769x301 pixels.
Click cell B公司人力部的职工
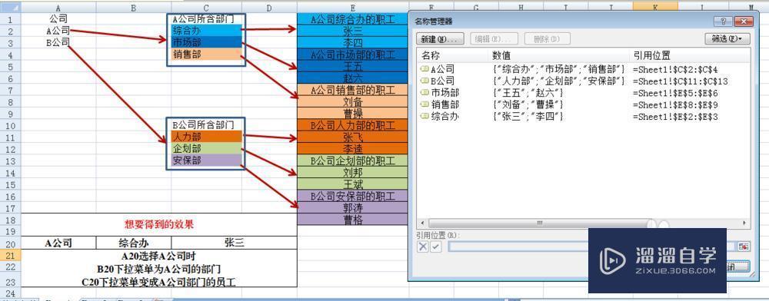pyautogui.click(x=353, y=125)
